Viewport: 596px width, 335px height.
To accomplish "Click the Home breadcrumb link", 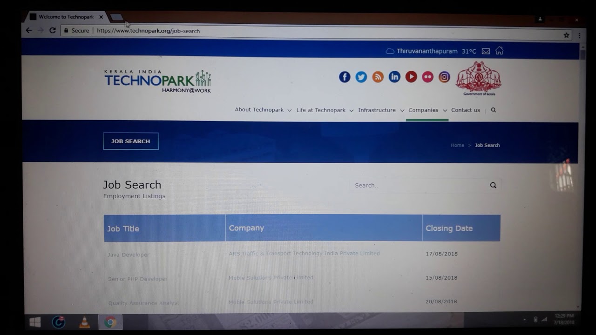I will tap(457, 145).
